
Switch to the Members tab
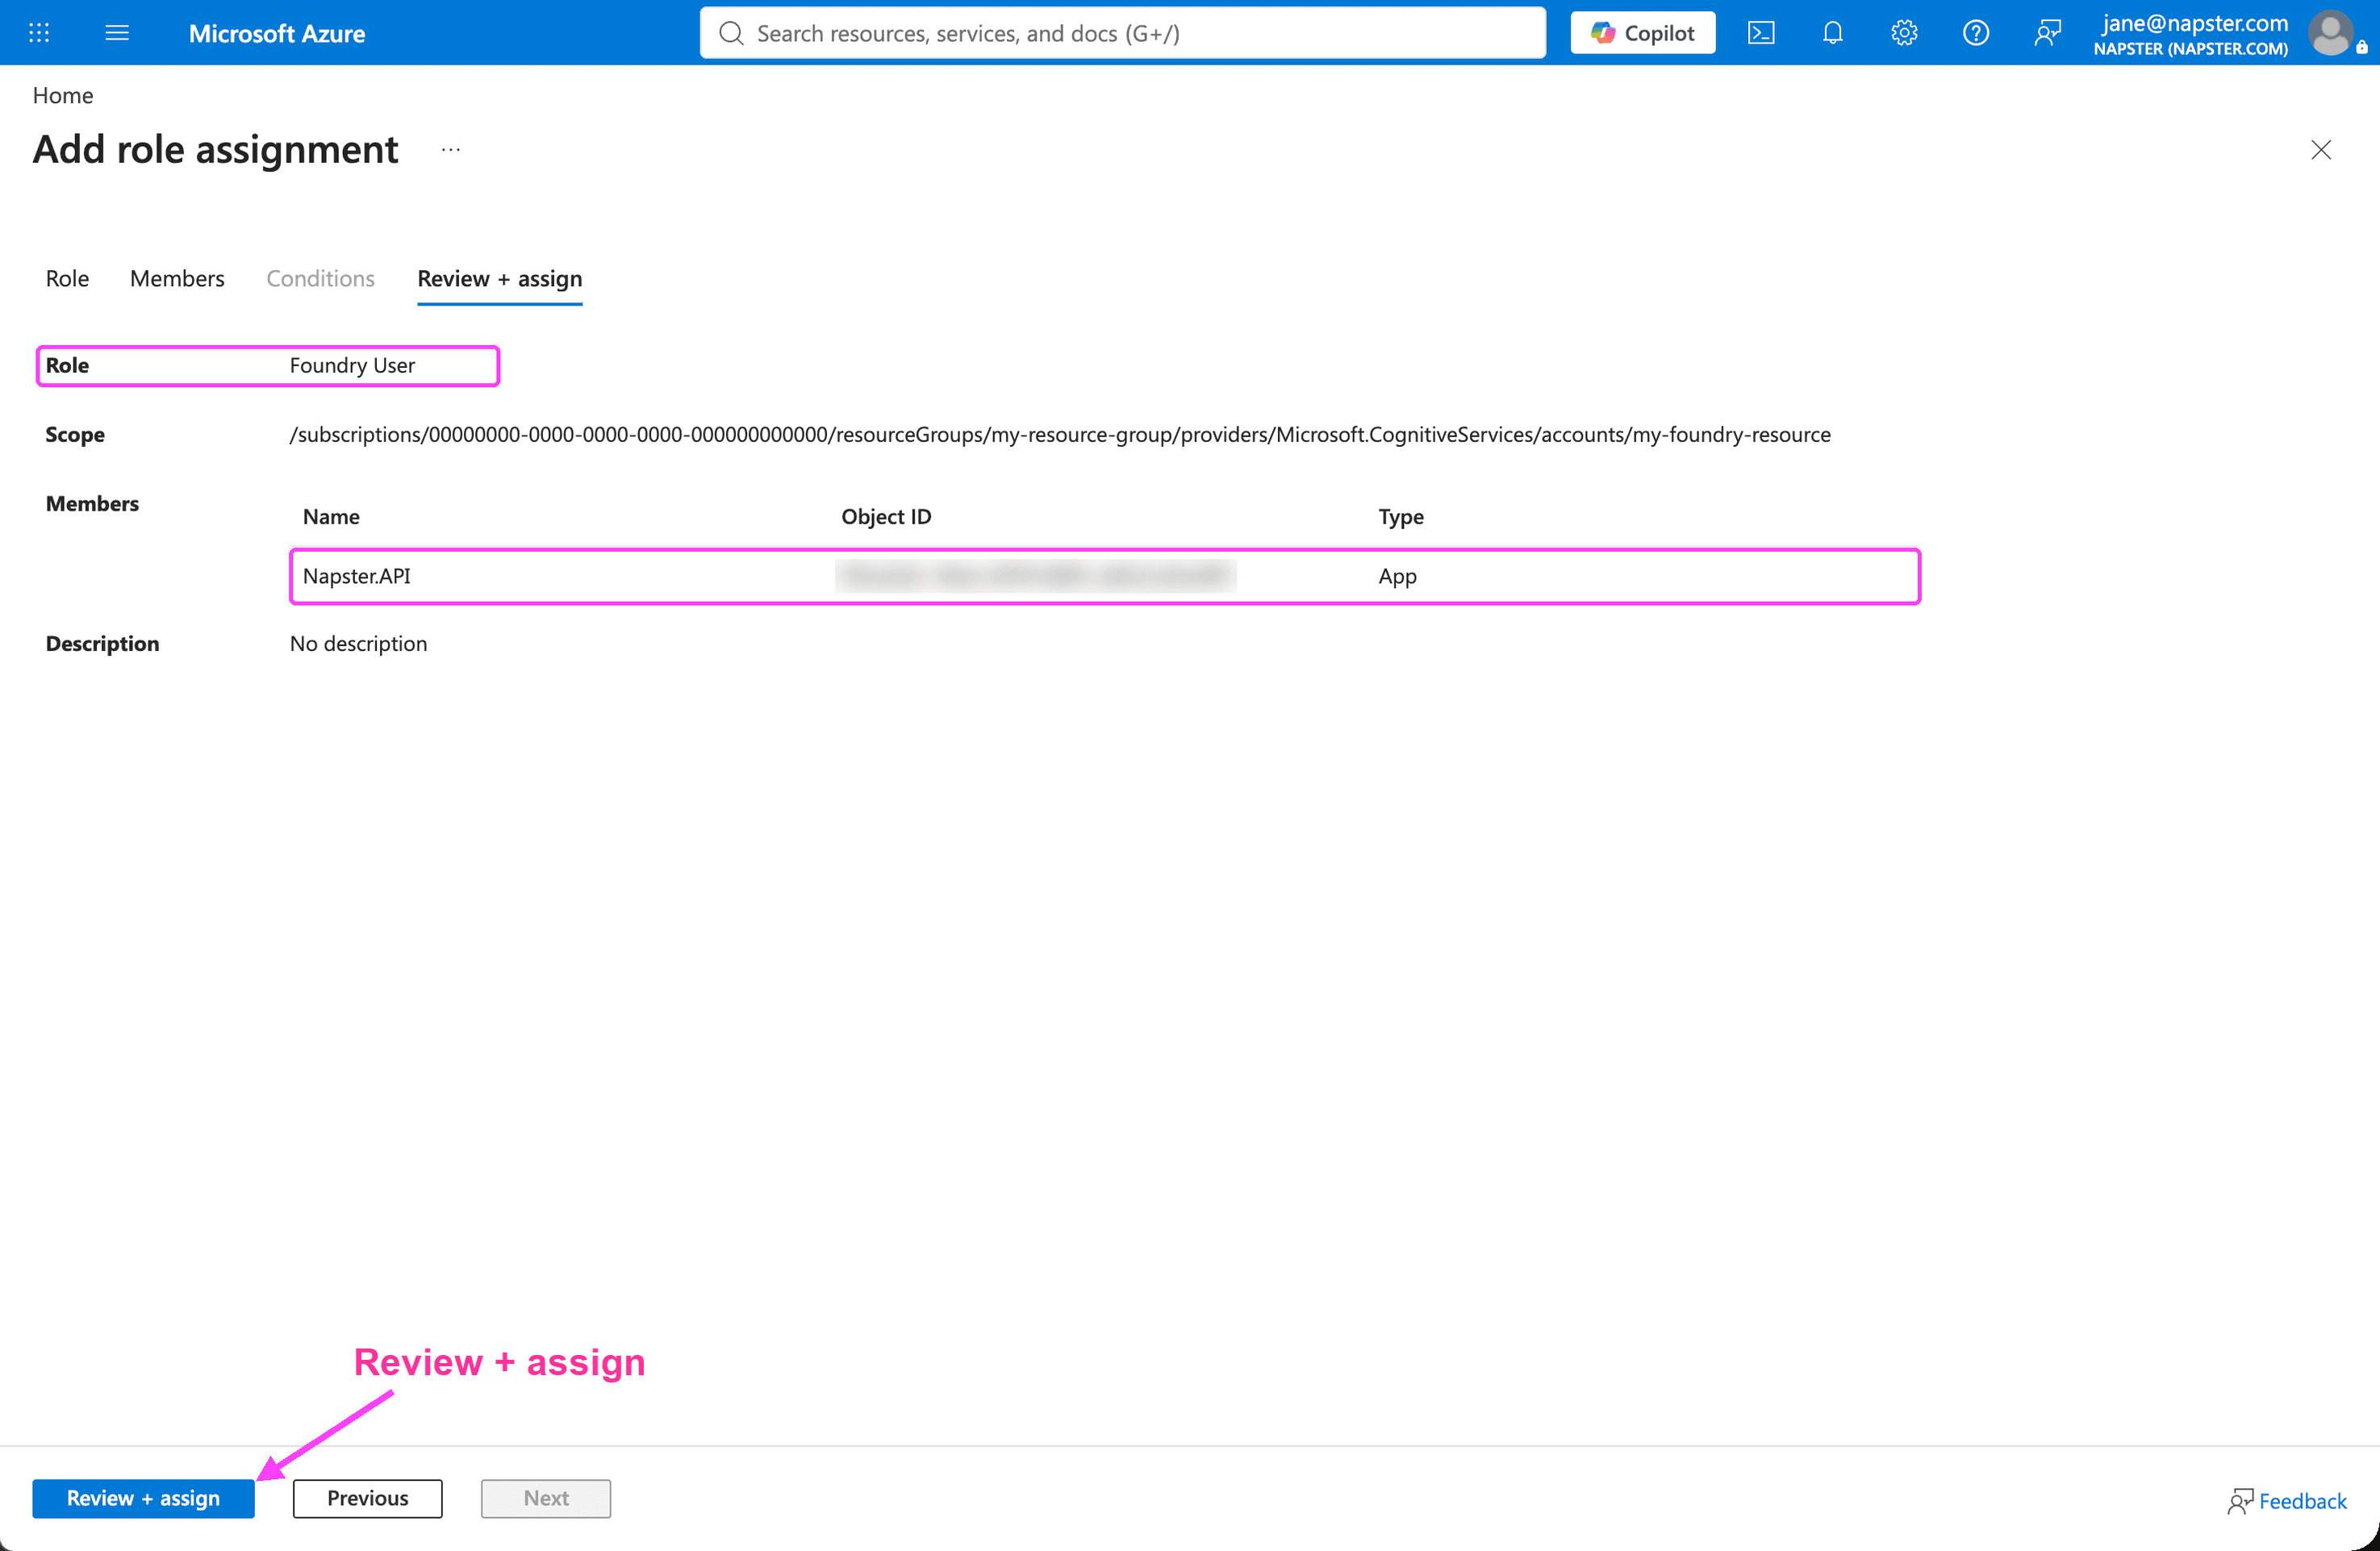[177, 279]
